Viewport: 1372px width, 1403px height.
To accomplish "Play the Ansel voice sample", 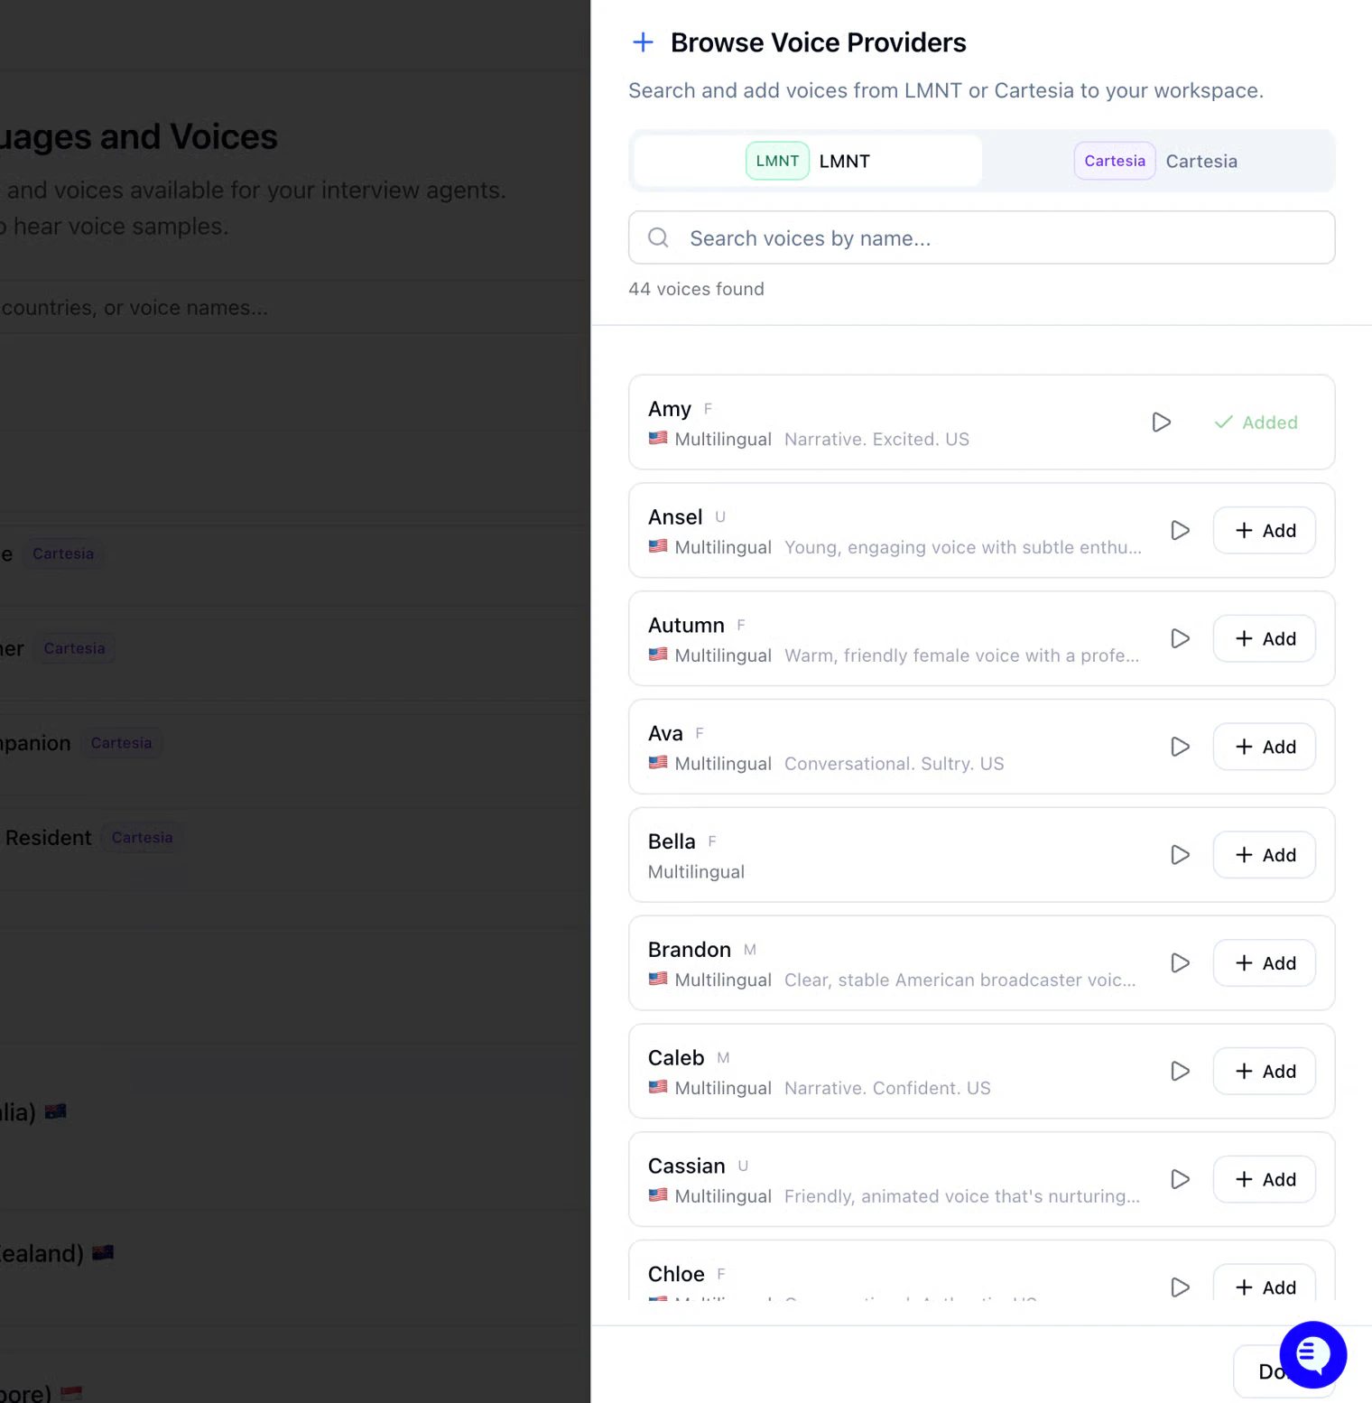I will 1180,531.
